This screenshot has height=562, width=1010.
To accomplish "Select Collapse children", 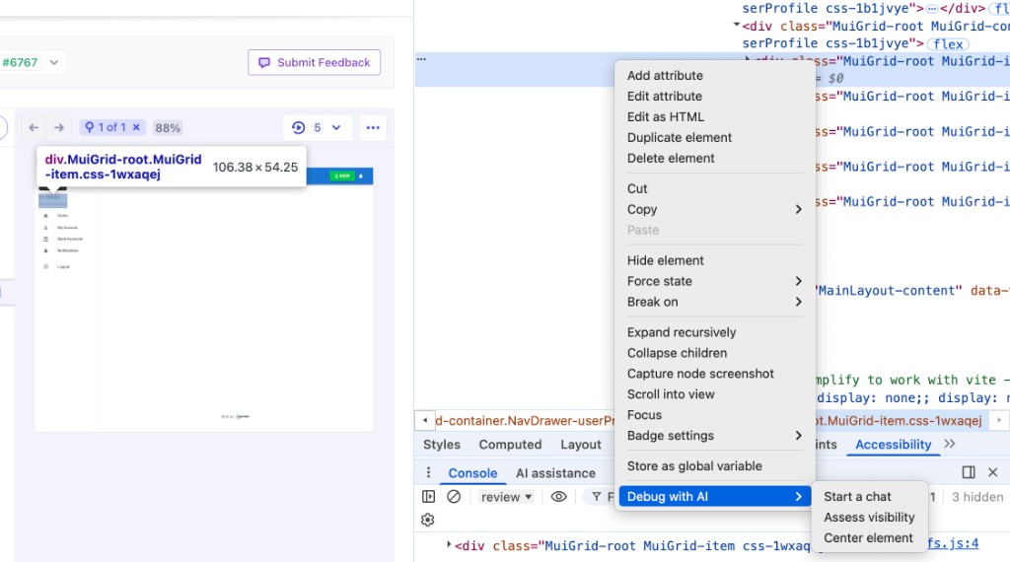I will tap(677, 353).
